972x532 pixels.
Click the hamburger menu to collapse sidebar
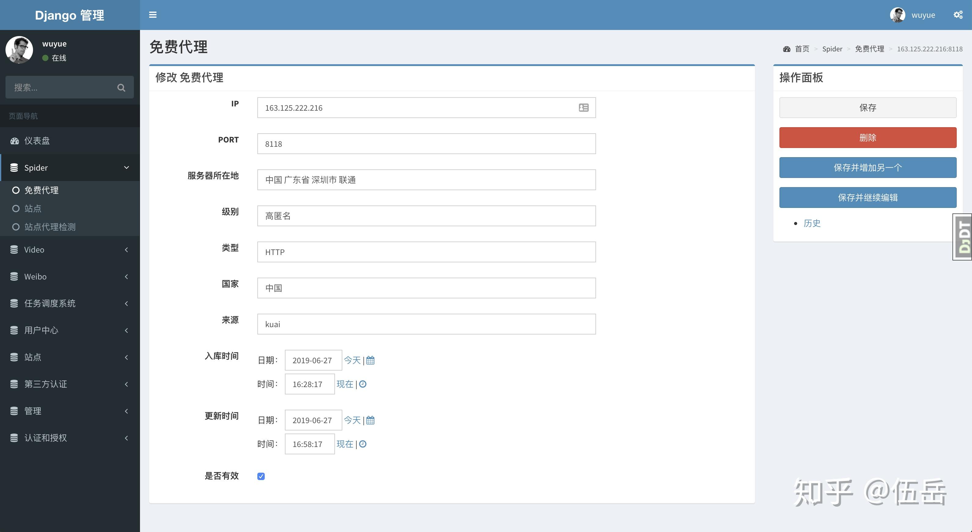(x=153, y=15)
